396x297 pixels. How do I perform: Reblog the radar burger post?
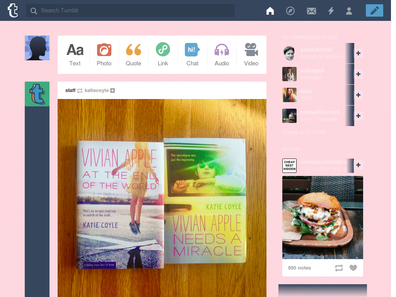[x=339, y=268]
